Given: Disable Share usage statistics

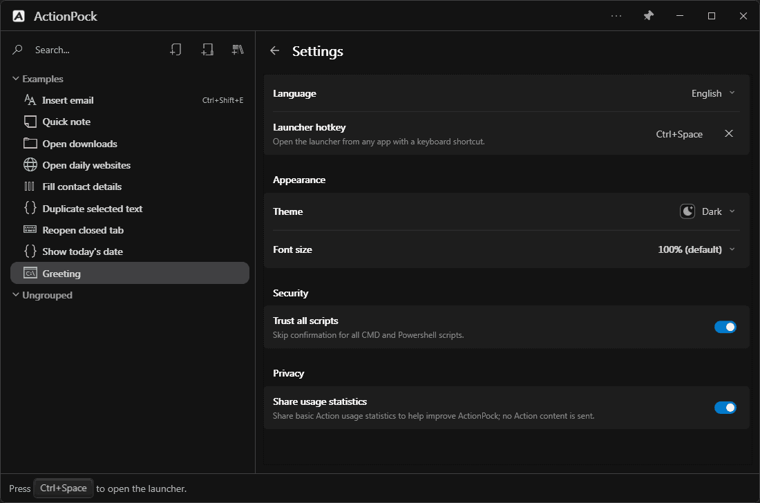Looking at the screenshot, I should (725, 408).
